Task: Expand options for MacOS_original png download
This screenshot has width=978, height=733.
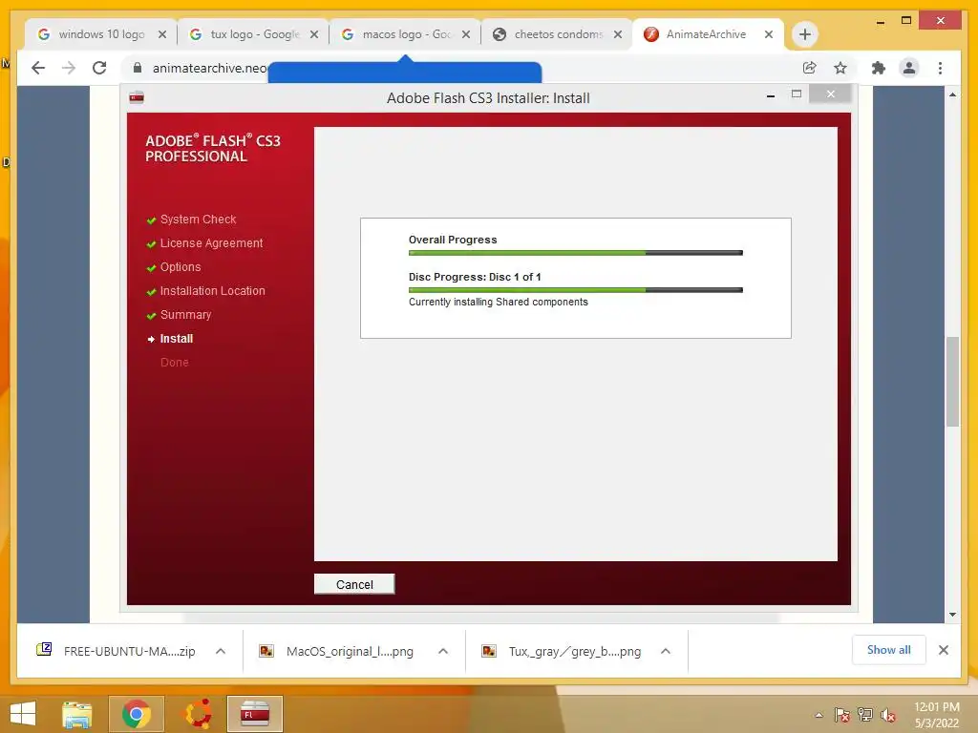Action: (x=443, y=651)
